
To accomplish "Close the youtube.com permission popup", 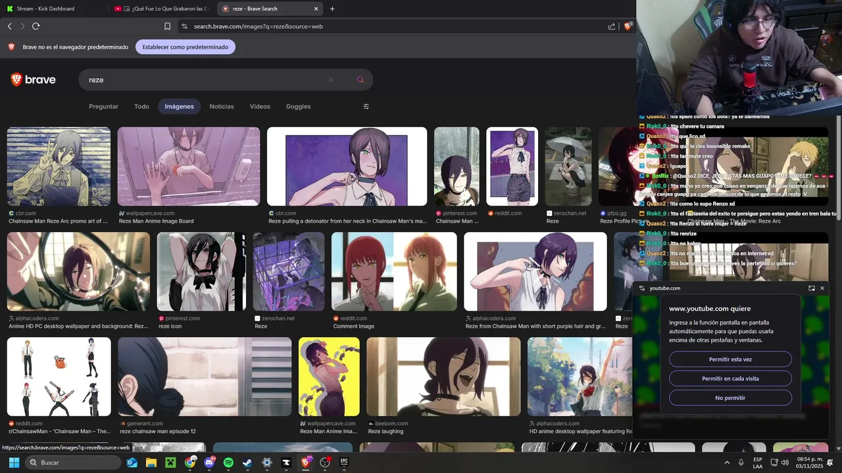I will [822, 288].
